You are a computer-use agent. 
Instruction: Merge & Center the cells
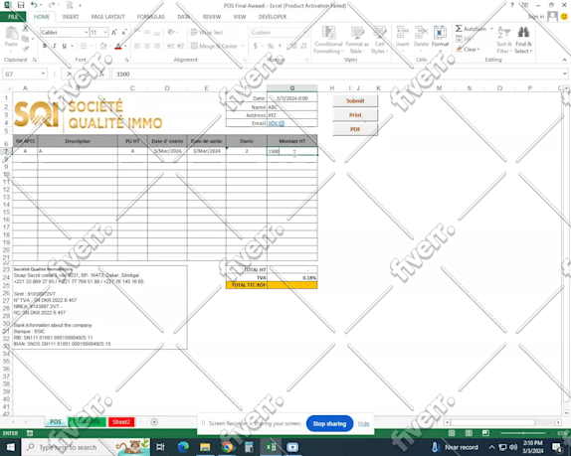pyautogui.click(x=214, y=46)
